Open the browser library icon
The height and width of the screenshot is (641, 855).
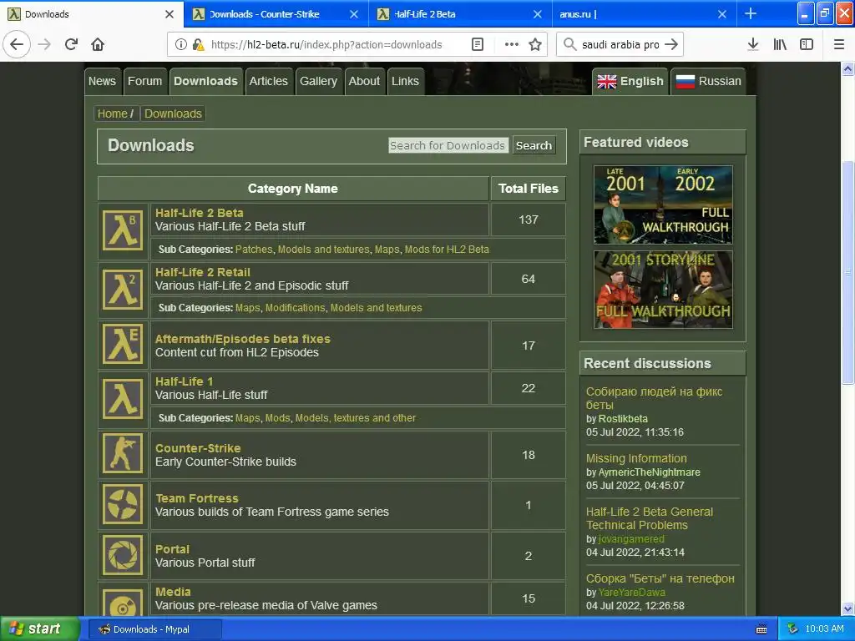point(780,44)
